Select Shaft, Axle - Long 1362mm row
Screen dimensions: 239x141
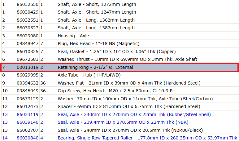click(x=119, y=20)
